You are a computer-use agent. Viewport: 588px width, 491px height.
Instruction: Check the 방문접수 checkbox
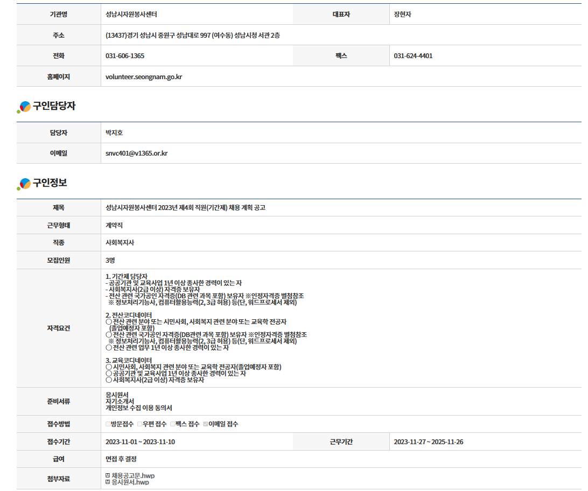point(108,424)
